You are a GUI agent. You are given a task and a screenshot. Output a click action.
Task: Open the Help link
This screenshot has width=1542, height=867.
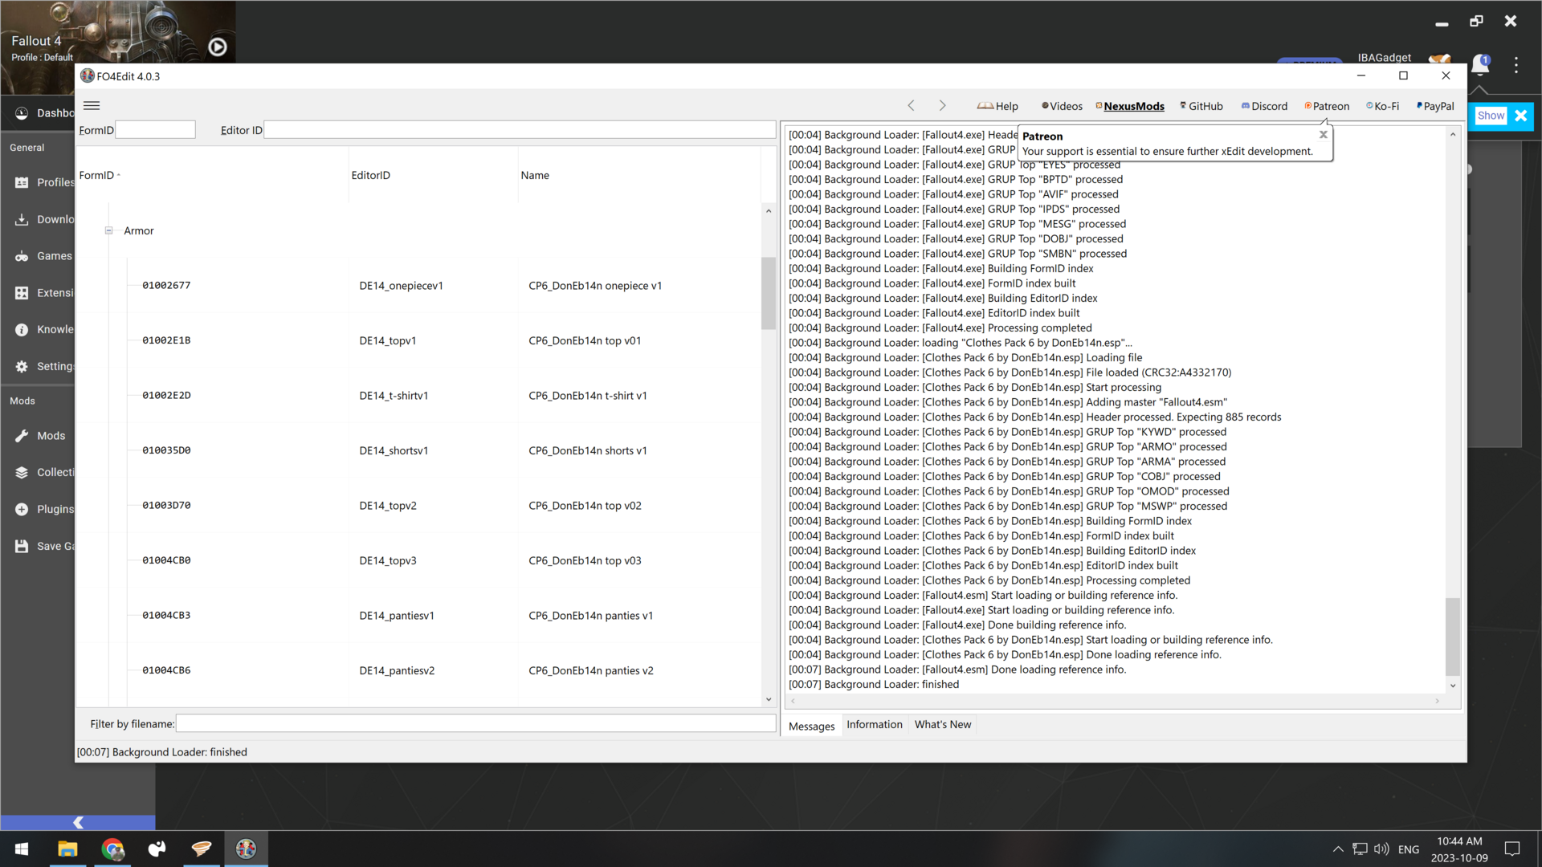pyautogui.click(x=997, y=106)
